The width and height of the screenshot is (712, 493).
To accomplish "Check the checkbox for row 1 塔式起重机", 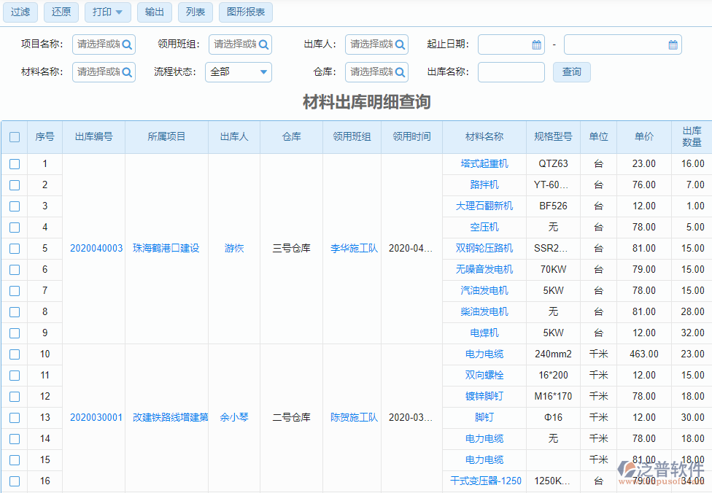I will point(15,163).
